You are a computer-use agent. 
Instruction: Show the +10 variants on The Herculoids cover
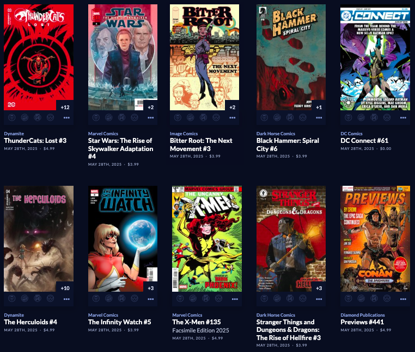[x=65, y=288]
